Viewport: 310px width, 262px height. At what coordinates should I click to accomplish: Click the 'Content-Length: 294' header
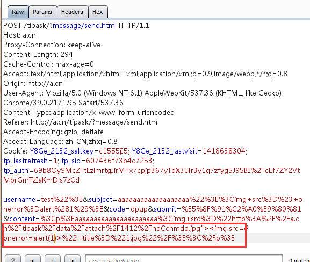point(38,55)
